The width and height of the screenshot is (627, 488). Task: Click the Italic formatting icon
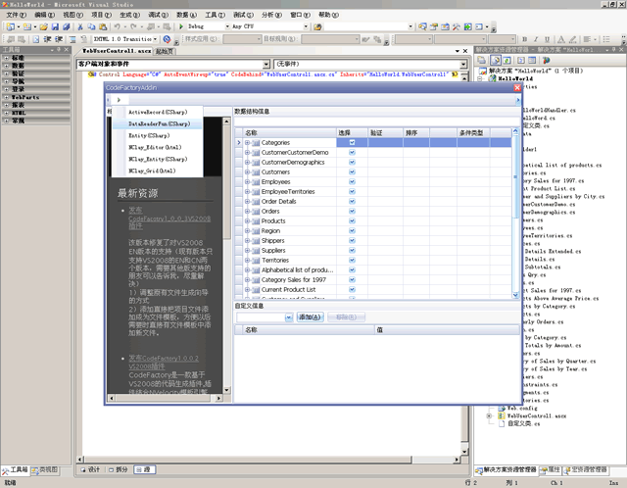pos(536,39)
